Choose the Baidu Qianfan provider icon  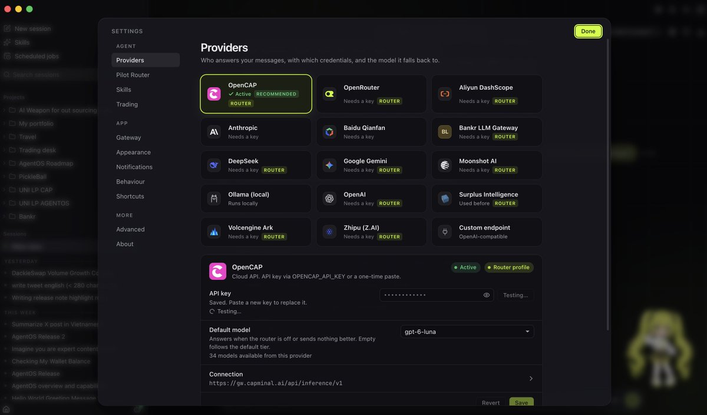coord(329,132)
